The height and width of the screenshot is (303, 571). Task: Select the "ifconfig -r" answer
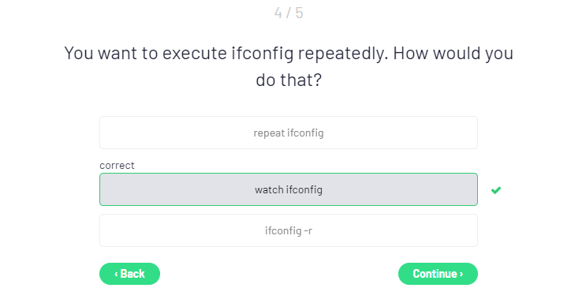pyautogui.click(x=289, y=230)
